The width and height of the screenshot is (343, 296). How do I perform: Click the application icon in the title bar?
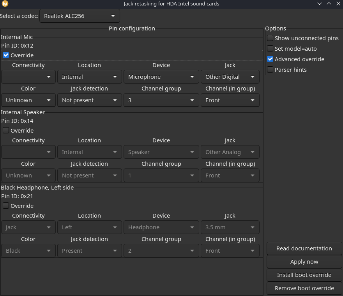5,4
